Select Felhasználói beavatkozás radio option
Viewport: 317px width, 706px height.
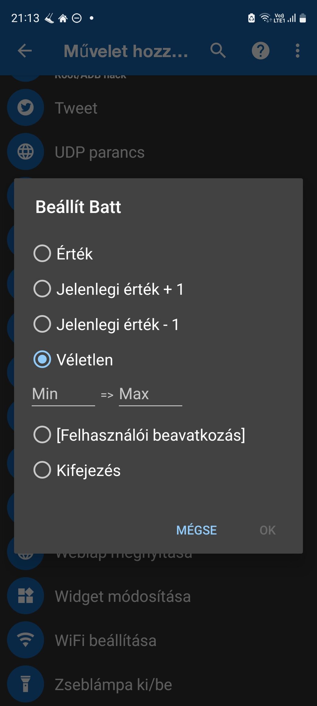point(139,435)
